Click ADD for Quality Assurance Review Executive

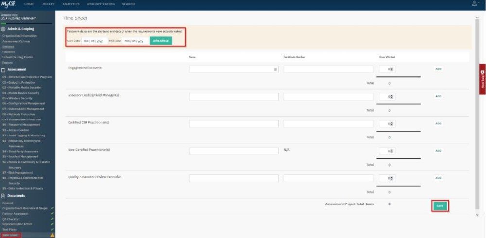(x=438, y=178)
